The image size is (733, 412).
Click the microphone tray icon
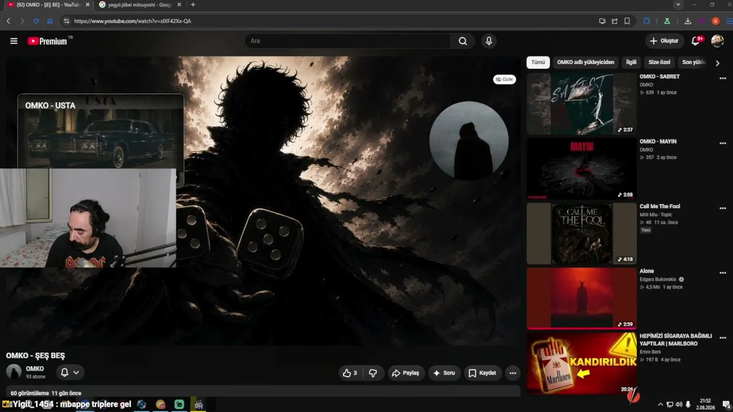pyautogui.click(x=688, y=405)
